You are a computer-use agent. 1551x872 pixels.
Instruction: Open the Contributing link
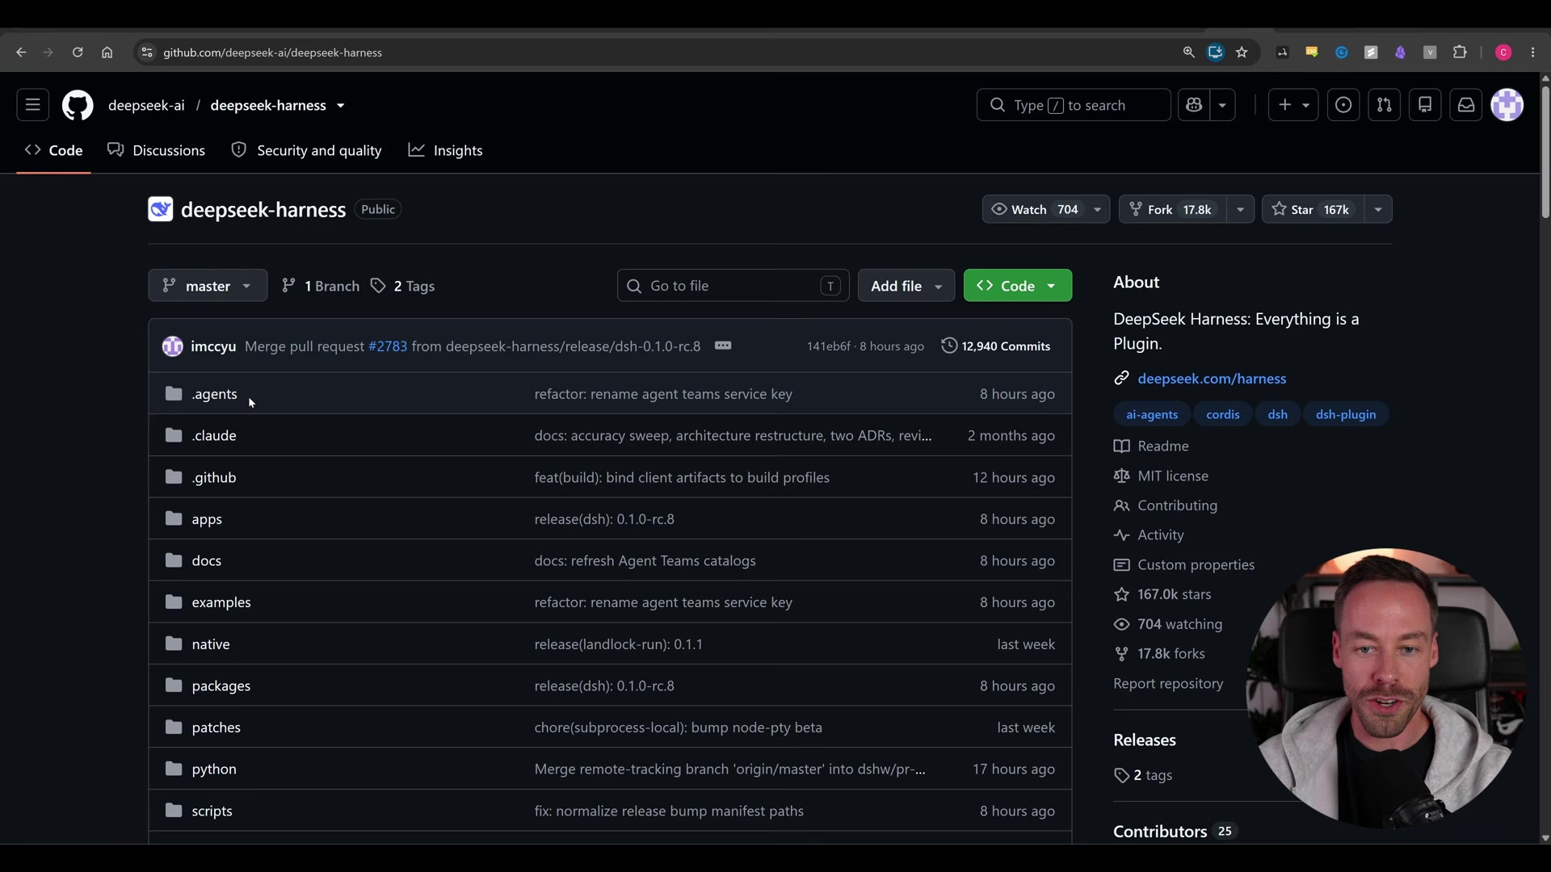[x=1166, y=505]
